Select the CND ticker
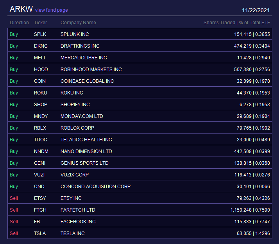This screenshot has height=244, width=279. (x=39, y=187)
